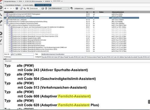Click the zoom in magnifier icon

(25, 8)
